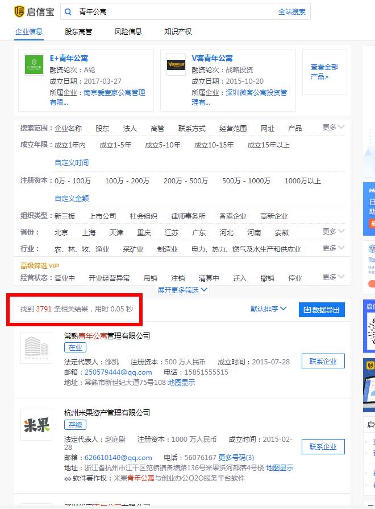The width and height of the screenshot is (375, 509).
Task: Click 自定义金额 link
Action: click(x=72, y=198)
